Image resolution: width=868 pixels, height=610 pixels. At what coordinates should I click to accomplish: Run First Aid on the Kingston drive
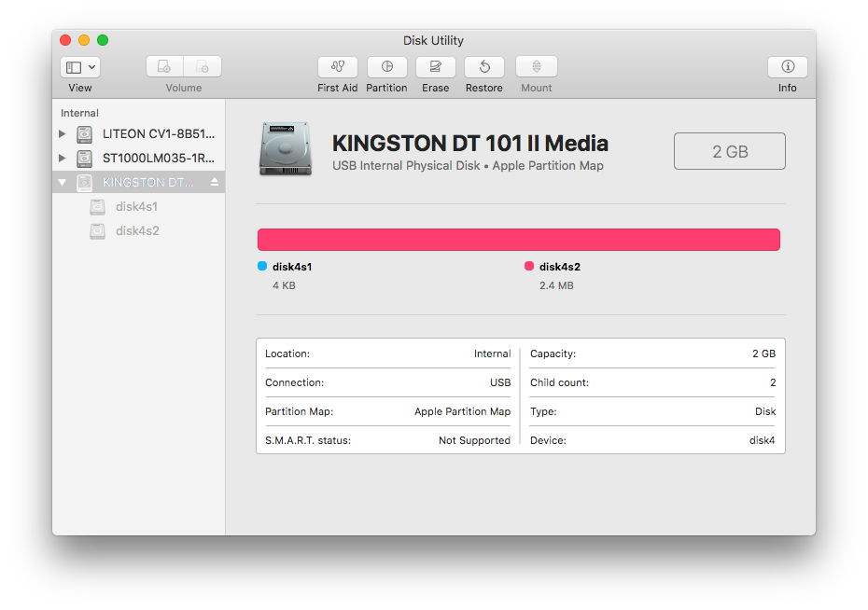pos(337,67)
